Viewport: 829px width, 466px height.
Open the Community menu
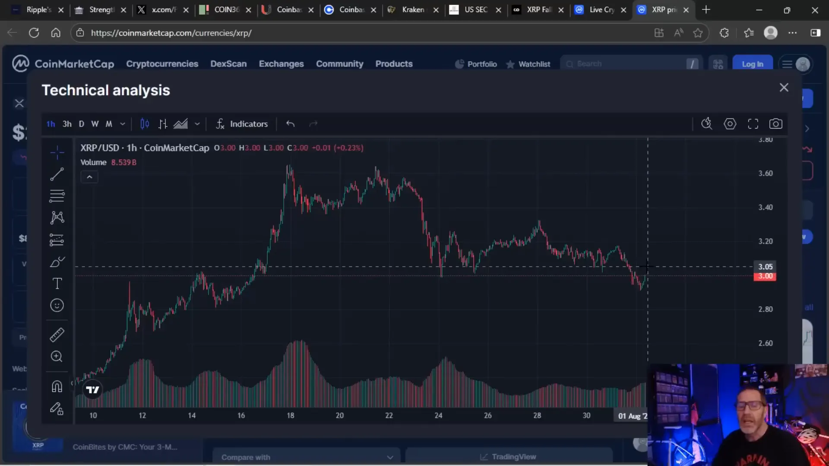click(x=340, y=64)
